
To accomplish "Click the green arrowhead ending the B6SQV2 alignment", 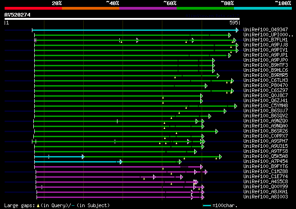I will (x=210, y=116).
